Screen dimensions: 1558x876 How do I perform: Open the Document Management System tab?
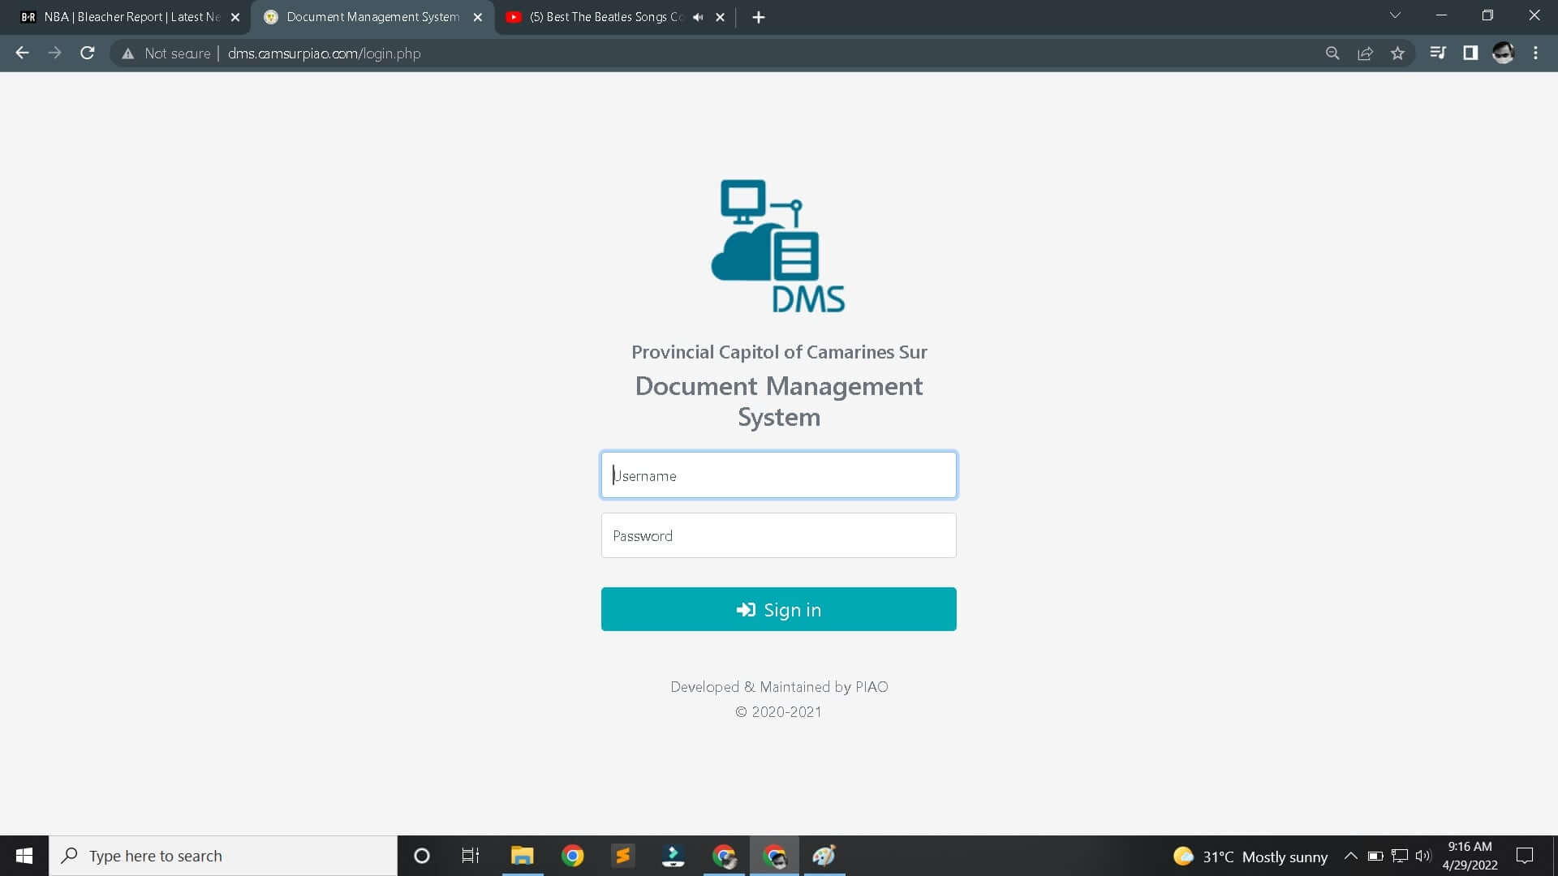tap(372, 16)
